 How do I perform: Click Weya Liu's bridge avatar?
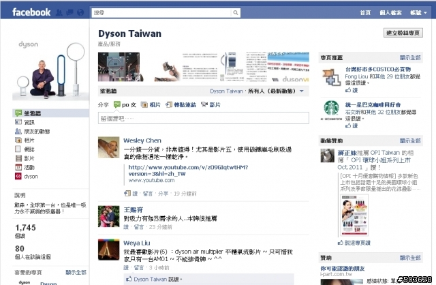pos(108,250)
